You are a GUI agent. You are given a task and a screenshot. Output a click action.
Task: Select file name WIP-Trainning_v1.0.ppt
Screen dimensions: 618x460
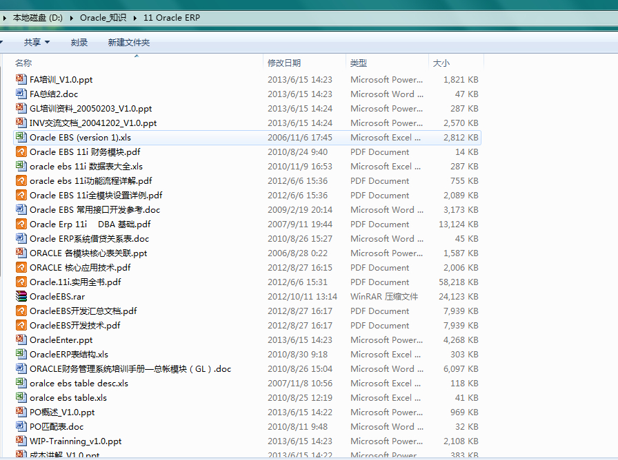[76, 441]
